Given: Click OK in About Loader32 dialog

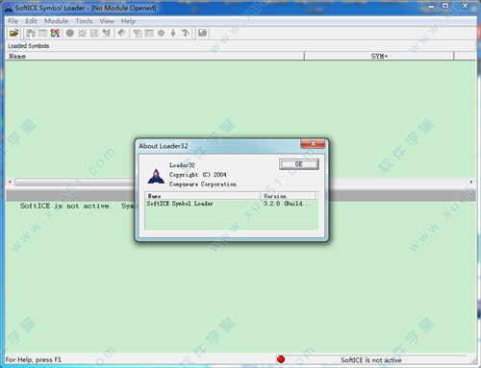Looking at the screenshot, I should [x=299, y=164].
